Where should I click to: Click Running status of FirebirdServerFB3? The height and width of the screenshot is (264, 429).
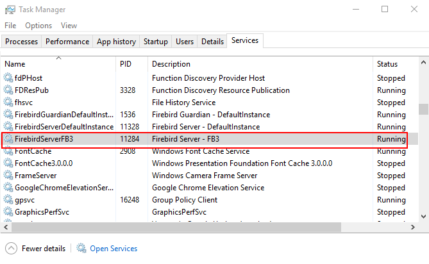(391, 139)
